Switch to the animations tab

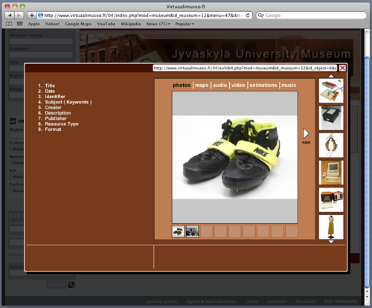(263, 86)
